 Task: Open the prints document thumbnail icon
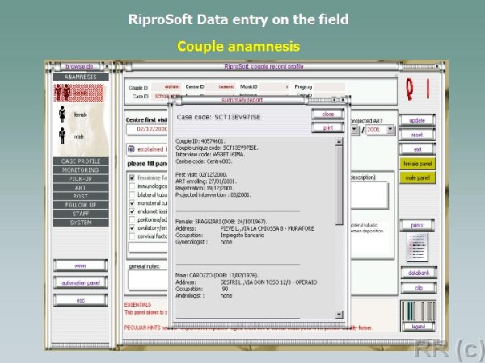point(417,248)
